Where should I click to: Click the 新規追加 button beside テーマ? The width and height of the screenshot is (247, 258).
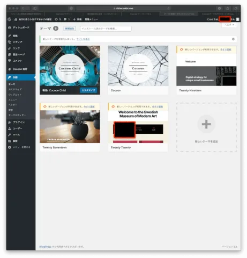pos(70,28)
